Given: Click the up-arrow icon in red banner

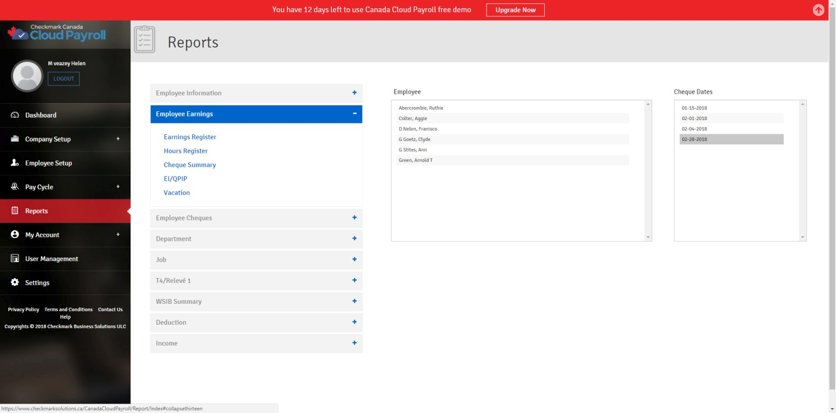Looking at the screenshot, I should (818, 10).
